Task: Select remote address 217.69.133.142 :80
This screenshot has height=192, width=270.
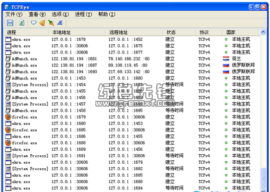Action: tap(129, 71)
